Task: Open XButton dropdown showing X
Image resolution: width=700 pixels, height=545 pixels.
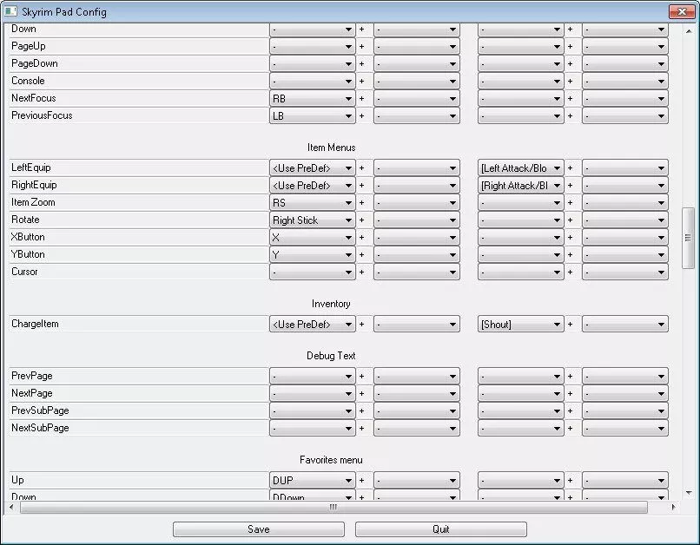Action: click(312, 238)
